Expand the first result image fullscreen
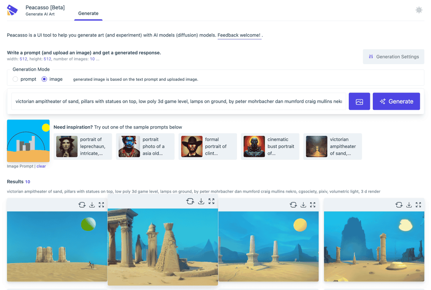 pyautogui.click(x=101, y=205)
